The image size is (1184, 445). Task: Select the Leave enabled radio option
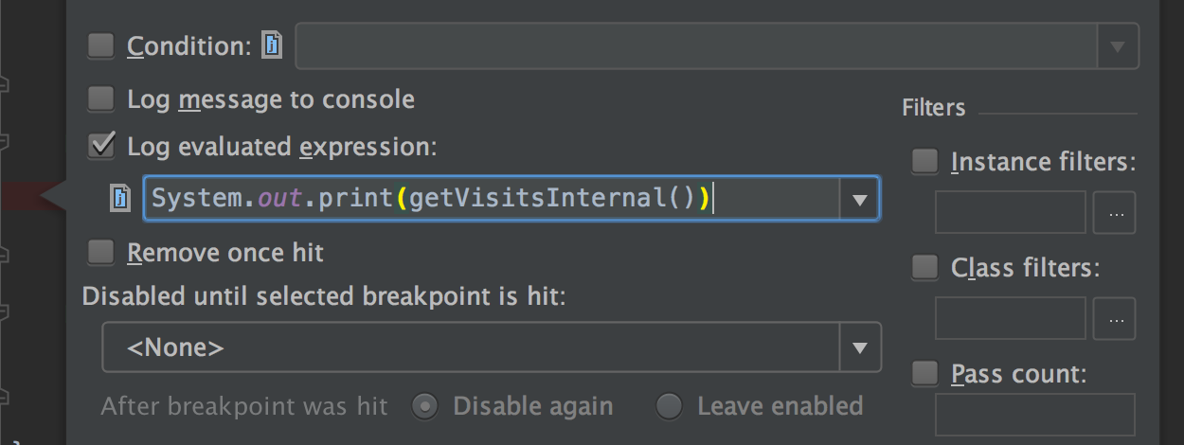coord(669,407)
